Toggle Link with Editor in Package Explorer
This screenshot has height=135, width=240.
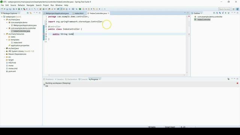tap(31, 13)
